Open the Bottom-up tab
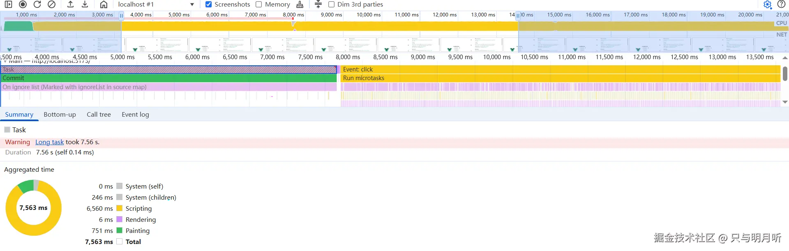This screenshot has width=789, height=251. click(60, 115)
